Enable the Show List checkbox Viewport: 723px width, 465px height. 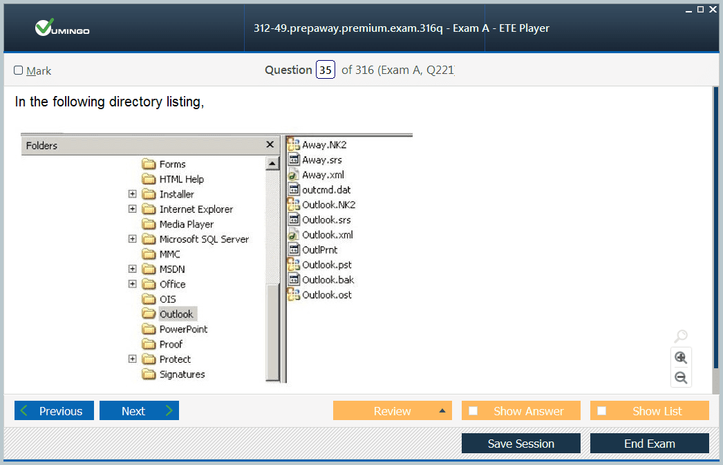coord(602,410)
